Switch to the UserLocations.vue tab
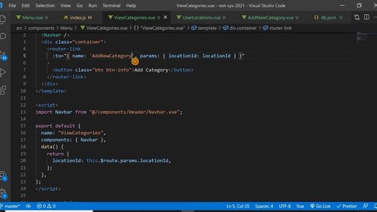 tap(201, 18)
